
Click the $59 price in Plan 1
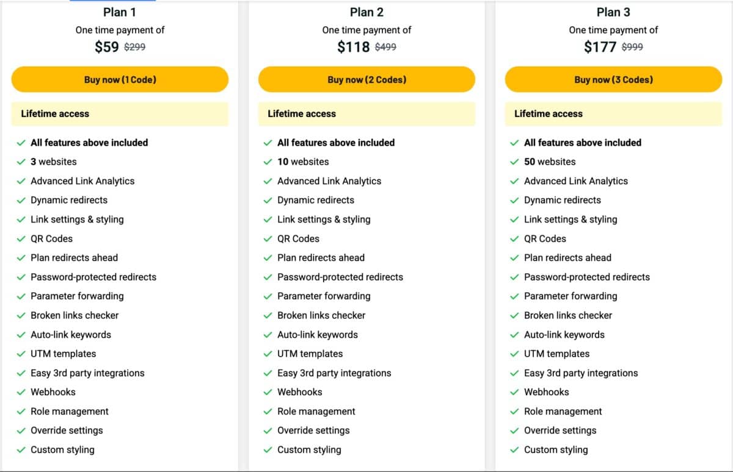pyautogui.click(x=107, y=47)
